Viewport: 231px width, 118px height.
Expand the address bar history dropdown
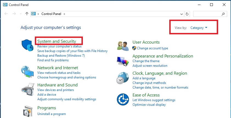coord(181,14)
